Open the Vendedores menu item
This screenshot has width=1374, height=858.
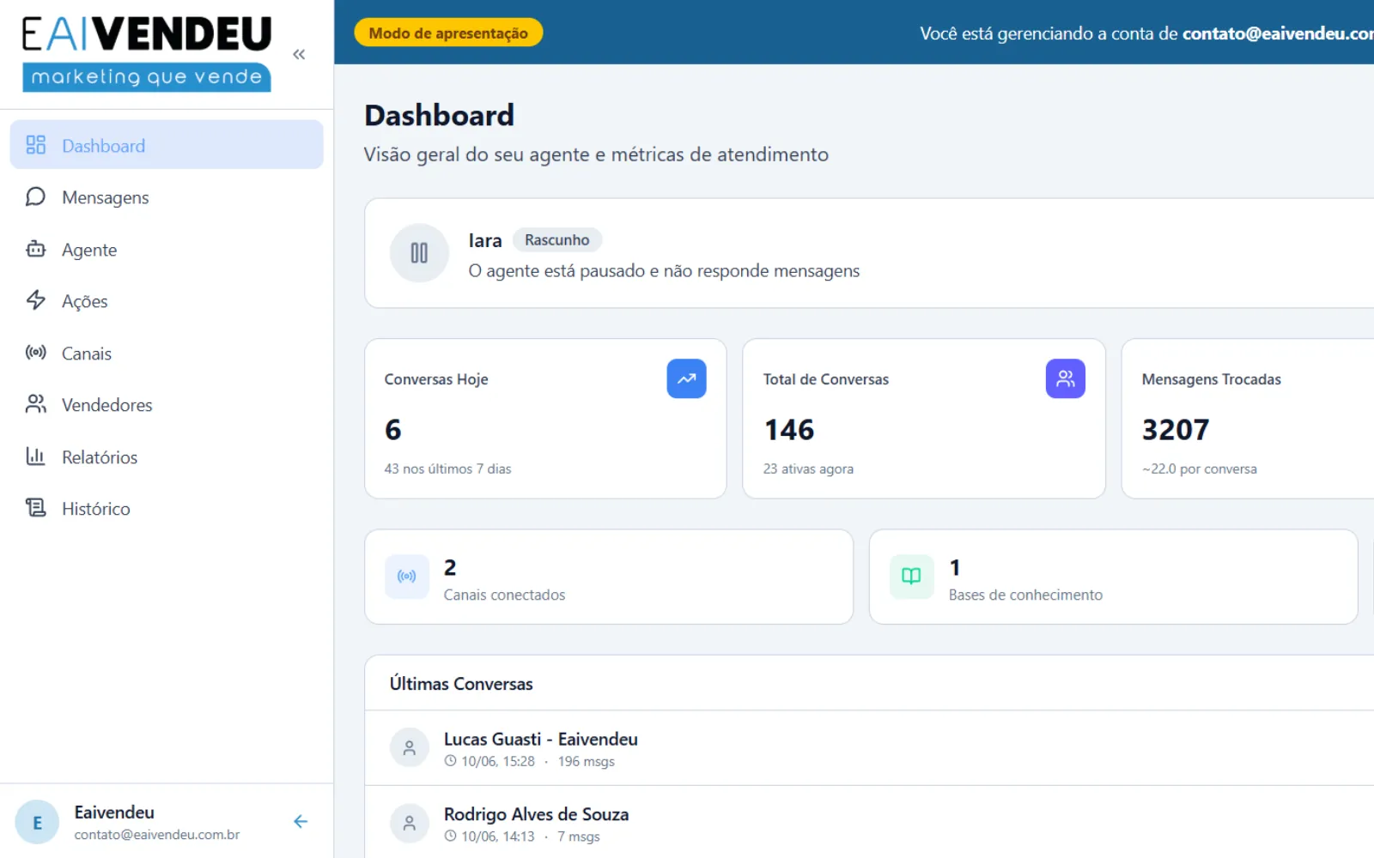point(167,405)
